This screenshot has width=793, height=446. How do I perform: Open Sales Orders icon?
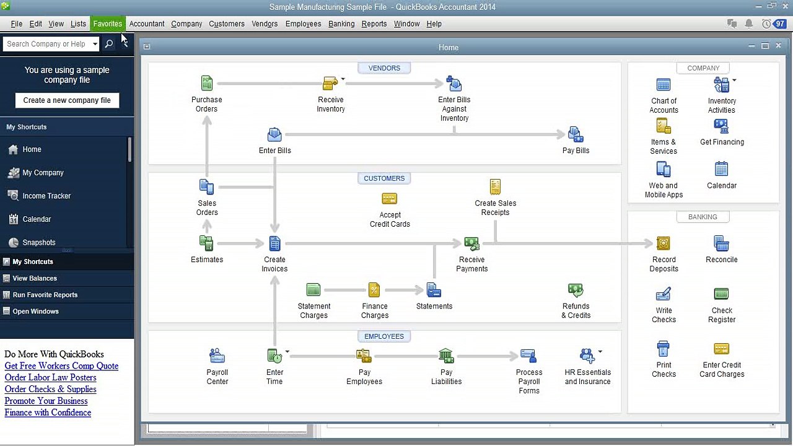pyautogui.click(x=207, y=186)
